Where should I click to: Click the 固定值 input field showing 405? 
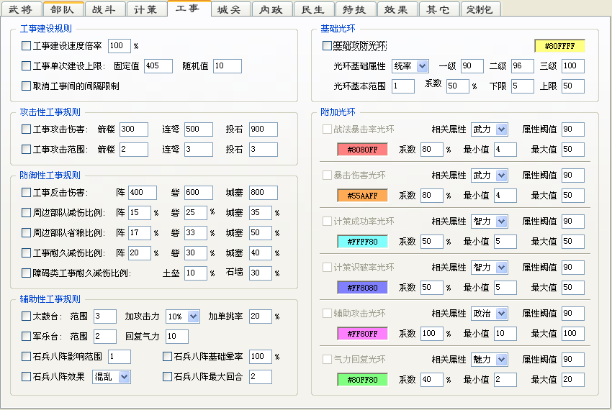[x=158, y=66]
